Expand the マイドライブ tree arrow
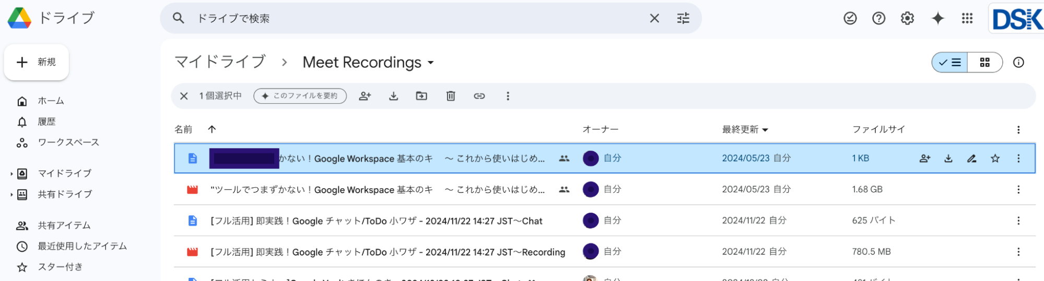1044x281 pixels. [11, 174]
